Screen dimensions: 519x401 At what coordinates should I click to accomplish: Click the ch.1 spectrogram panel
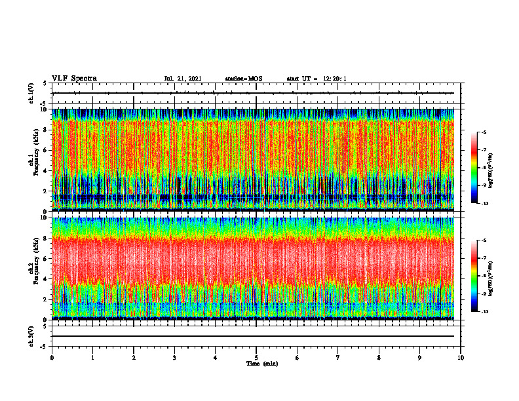pyautogui.click(x=253, y=160)
